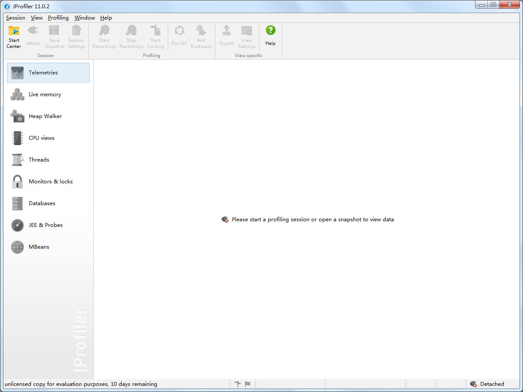Open the Start Center
Image resolution: width=523 pixels, height=392 pixels.
14,37
